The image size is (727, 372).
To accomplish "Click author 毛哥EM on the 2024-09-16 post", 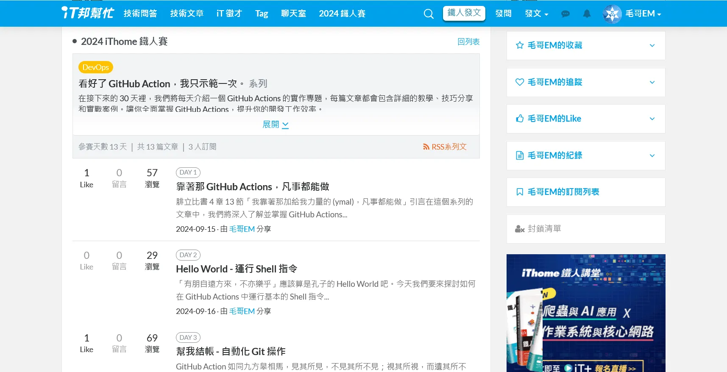I will tap(242, 311).
